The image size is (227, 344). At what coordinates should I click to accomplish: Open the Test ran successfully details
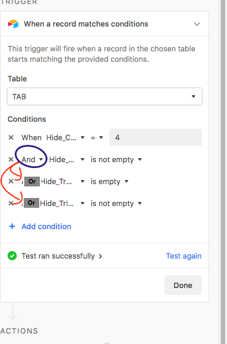coord(58,256)
